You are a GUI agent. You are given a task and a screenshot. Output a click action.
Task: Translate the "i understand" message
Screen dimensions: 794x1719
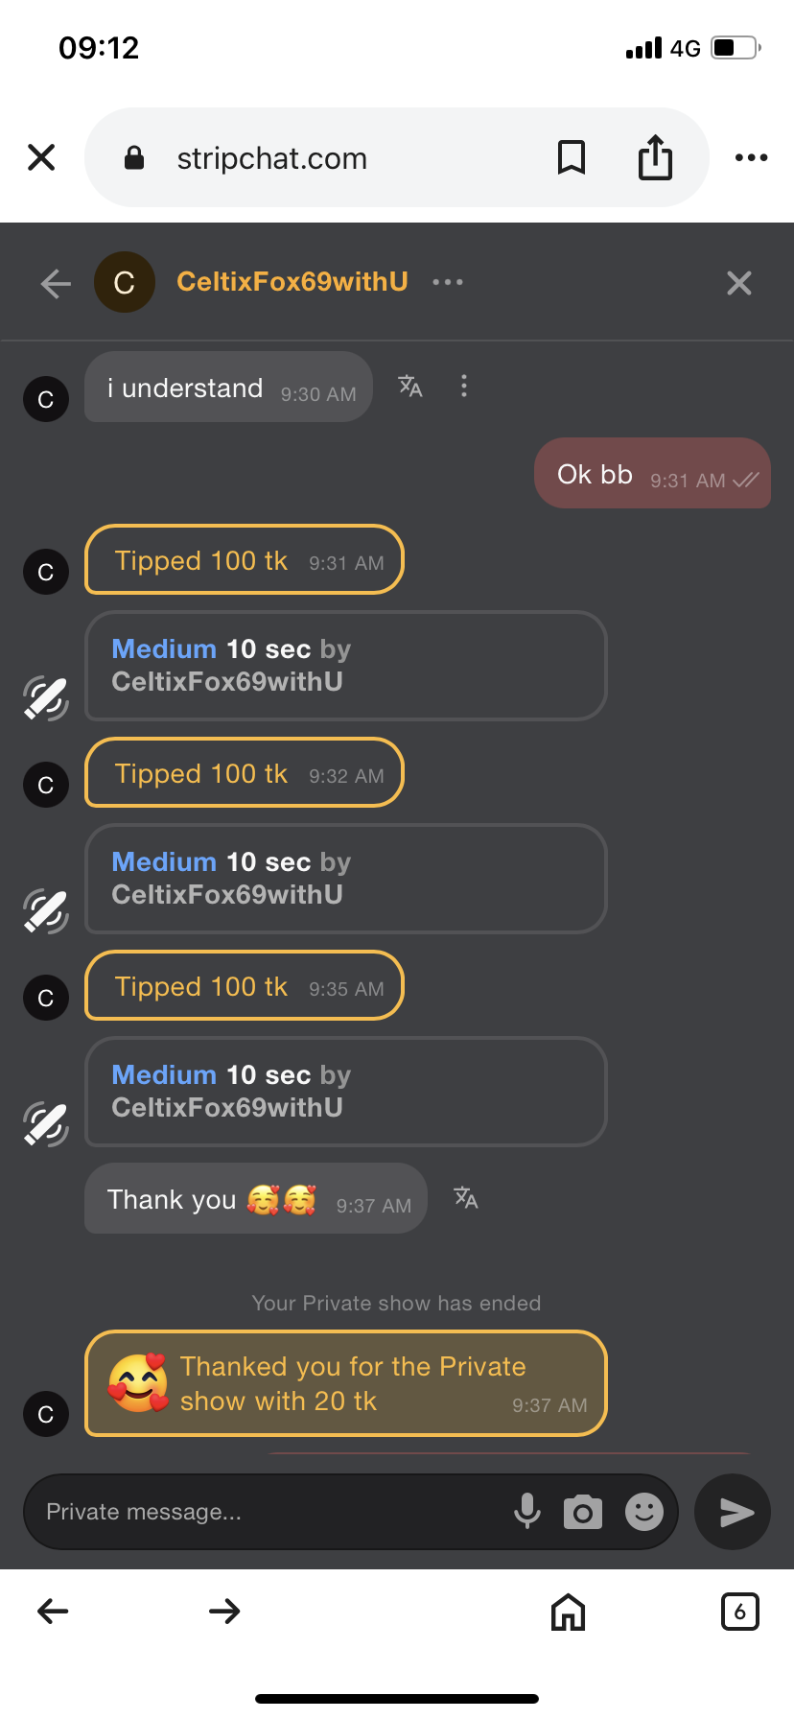pos(410,386)
